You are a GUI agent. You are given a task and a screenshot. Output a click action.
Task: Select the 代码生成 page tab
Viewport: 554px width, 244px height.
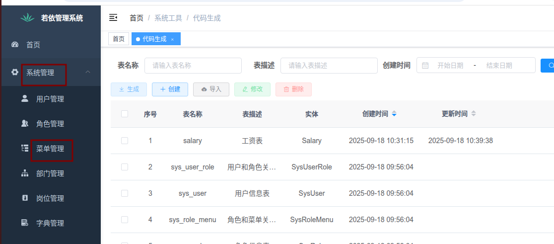(156, 39)
